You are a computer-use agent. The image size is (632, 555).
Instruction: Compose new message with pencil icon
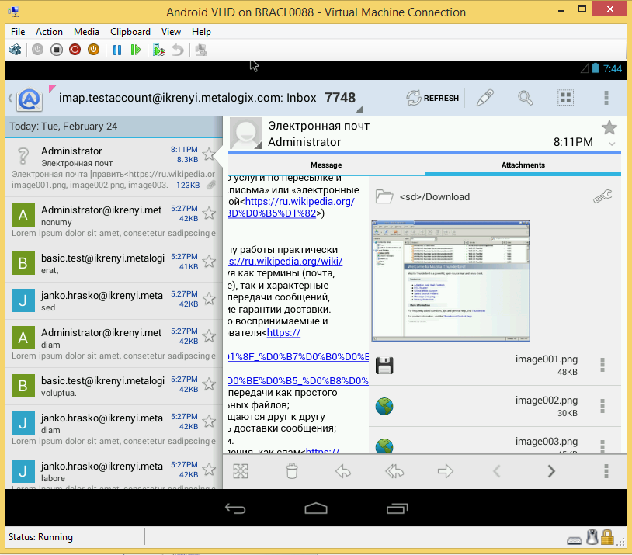pos(485,98)
